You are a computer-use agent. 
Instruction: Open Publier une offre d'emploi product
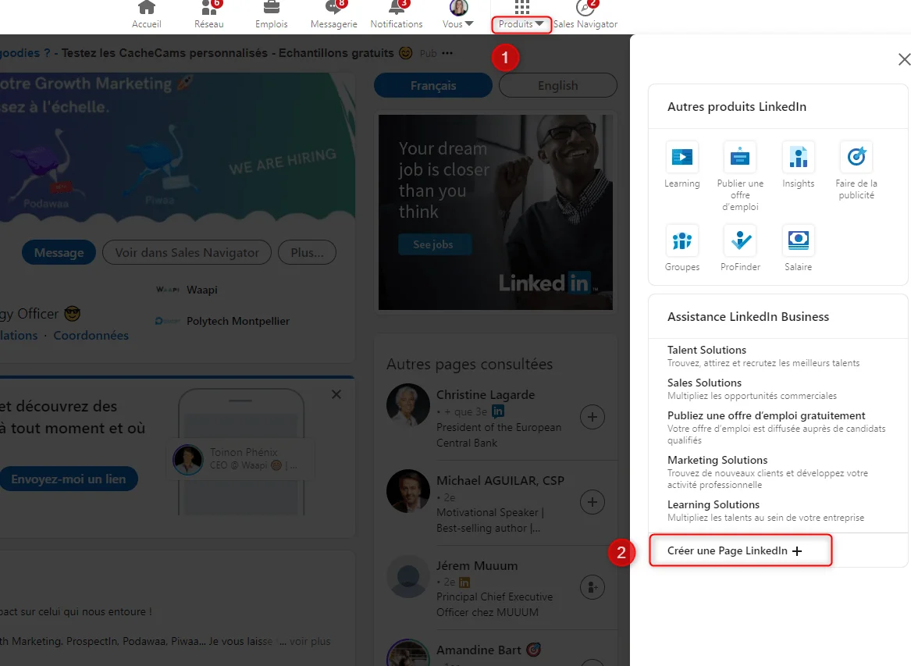[740, 176]
